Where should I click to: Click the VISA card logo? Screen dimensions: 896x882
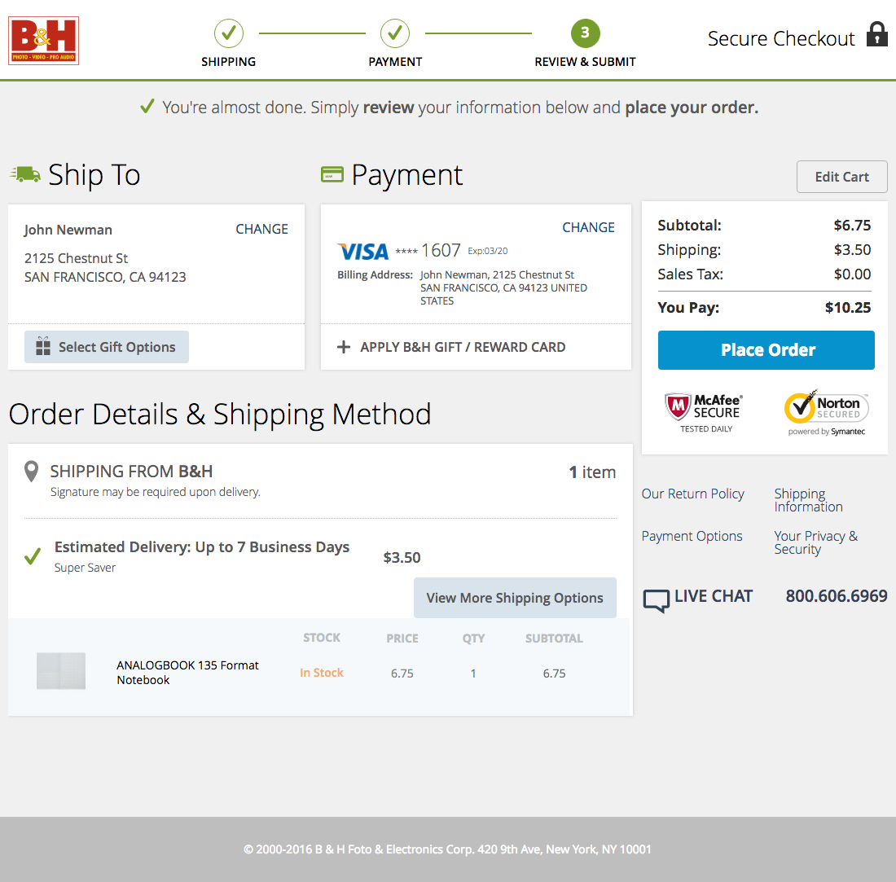(x=362, y=252)
